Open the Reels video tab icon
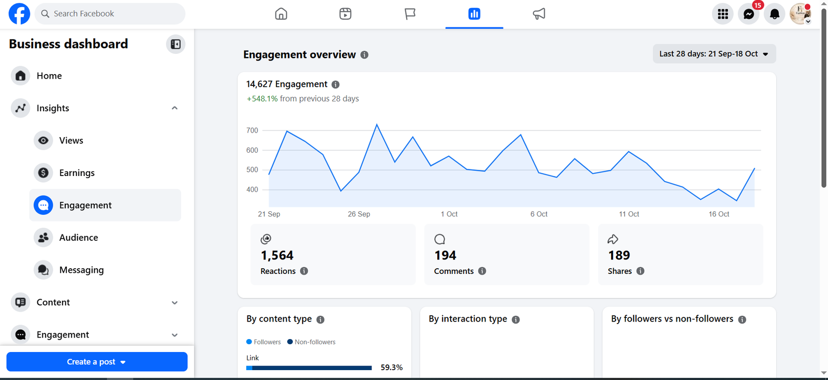Viewport: 828px width, 380px height. [x=345, y=14]
